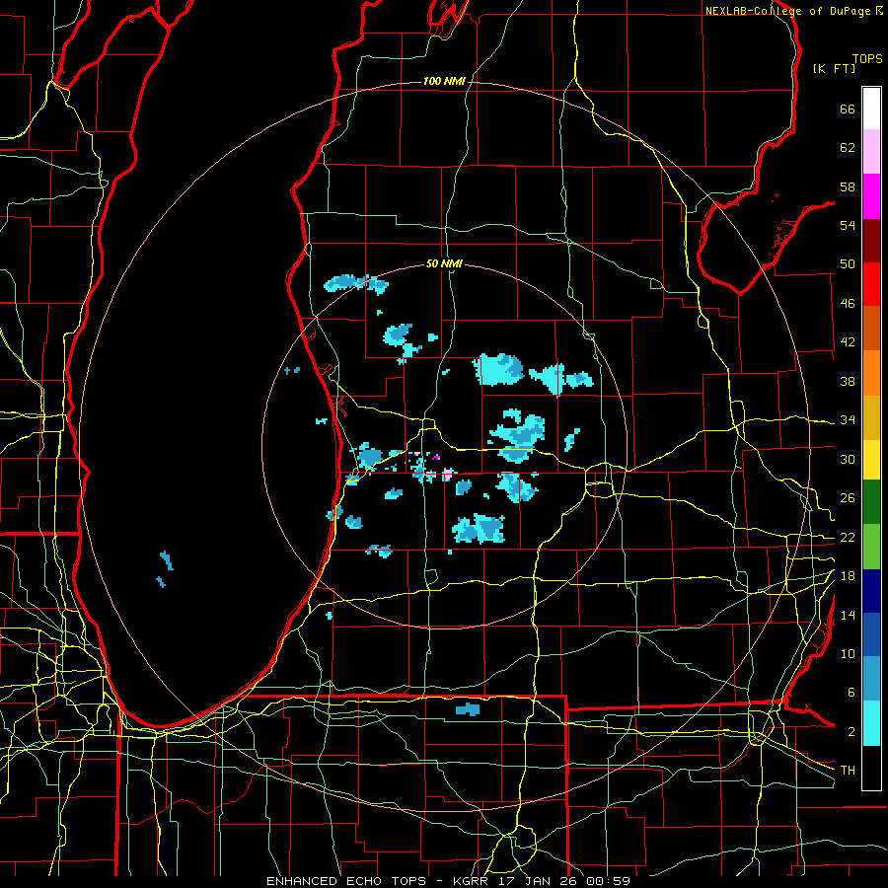Click the "50" legend value
The width and height of the screenshot is (888, 888).
848,264
